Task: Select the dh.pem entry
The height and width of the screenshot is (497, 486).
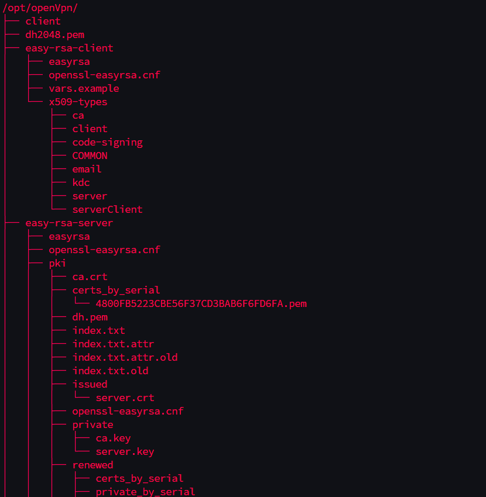Action: pos(90,317)
